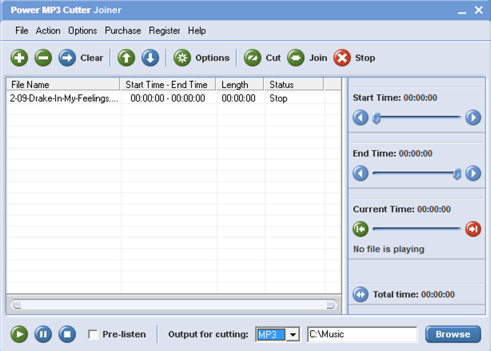The height and width of the screenshot is (351, 491).
Task: Move file down with blue arrow icon
Action: coord(150,58)
